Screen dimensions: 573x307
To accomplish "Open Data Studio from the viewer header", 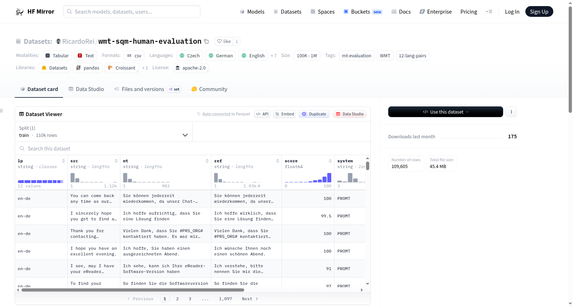I will coord(350,114).
